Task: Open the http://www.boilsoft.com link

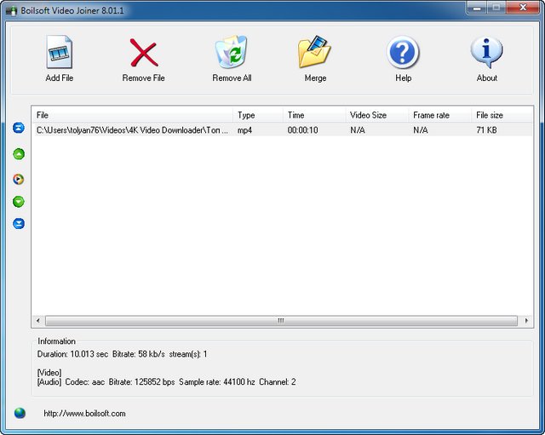Action: 84,414
